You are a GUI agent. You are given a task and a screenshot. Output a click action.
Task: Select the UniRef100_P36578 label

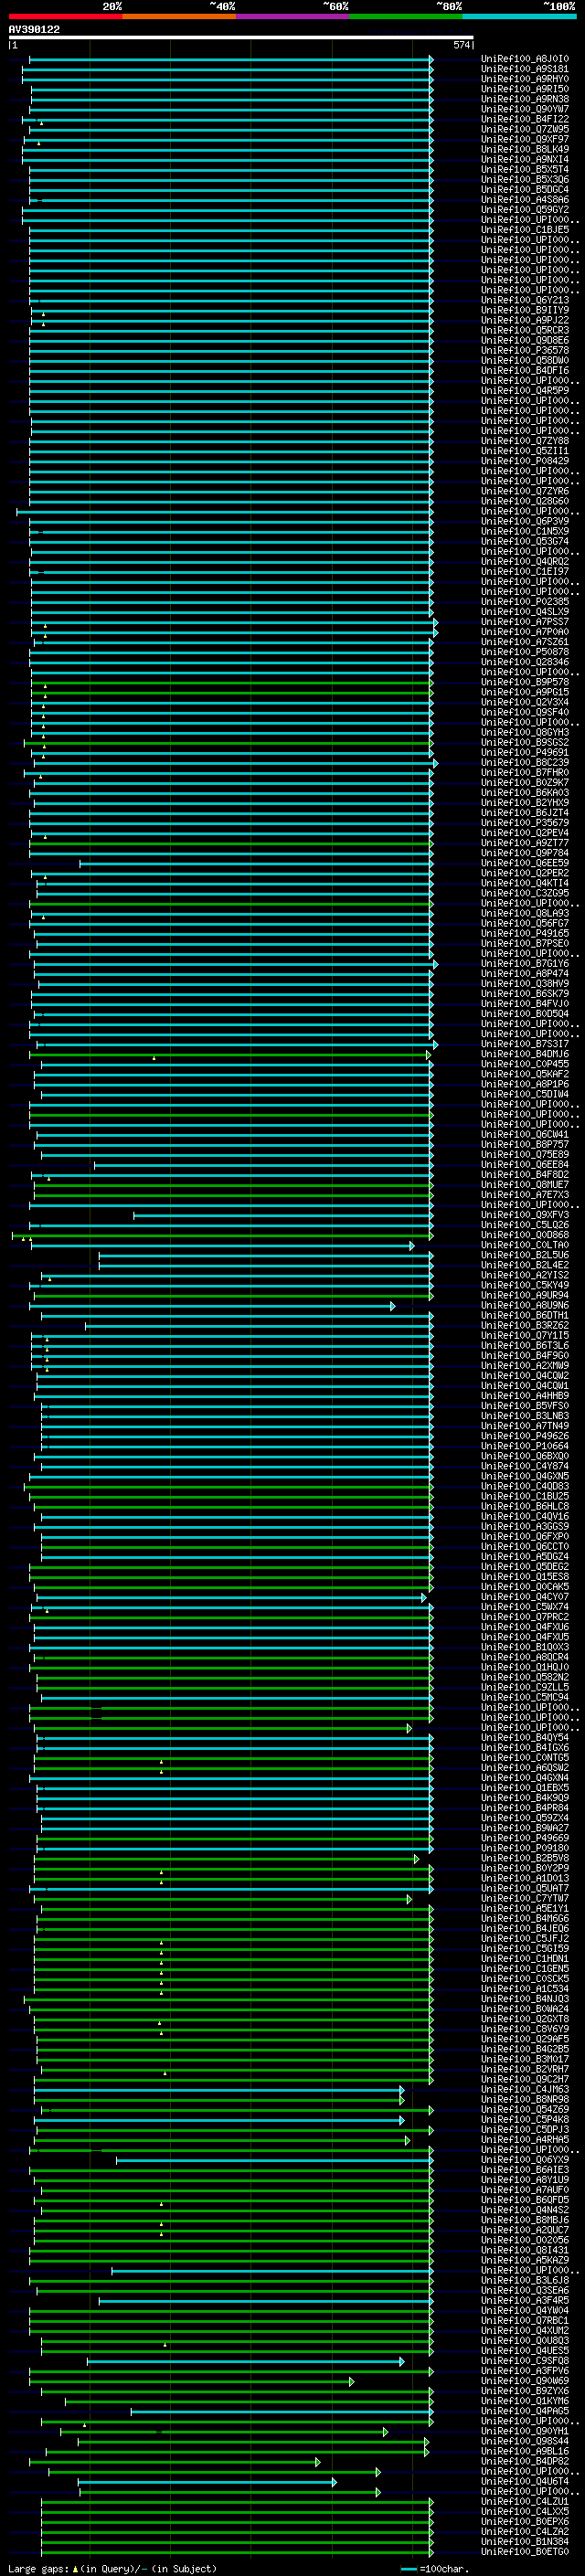525,351
